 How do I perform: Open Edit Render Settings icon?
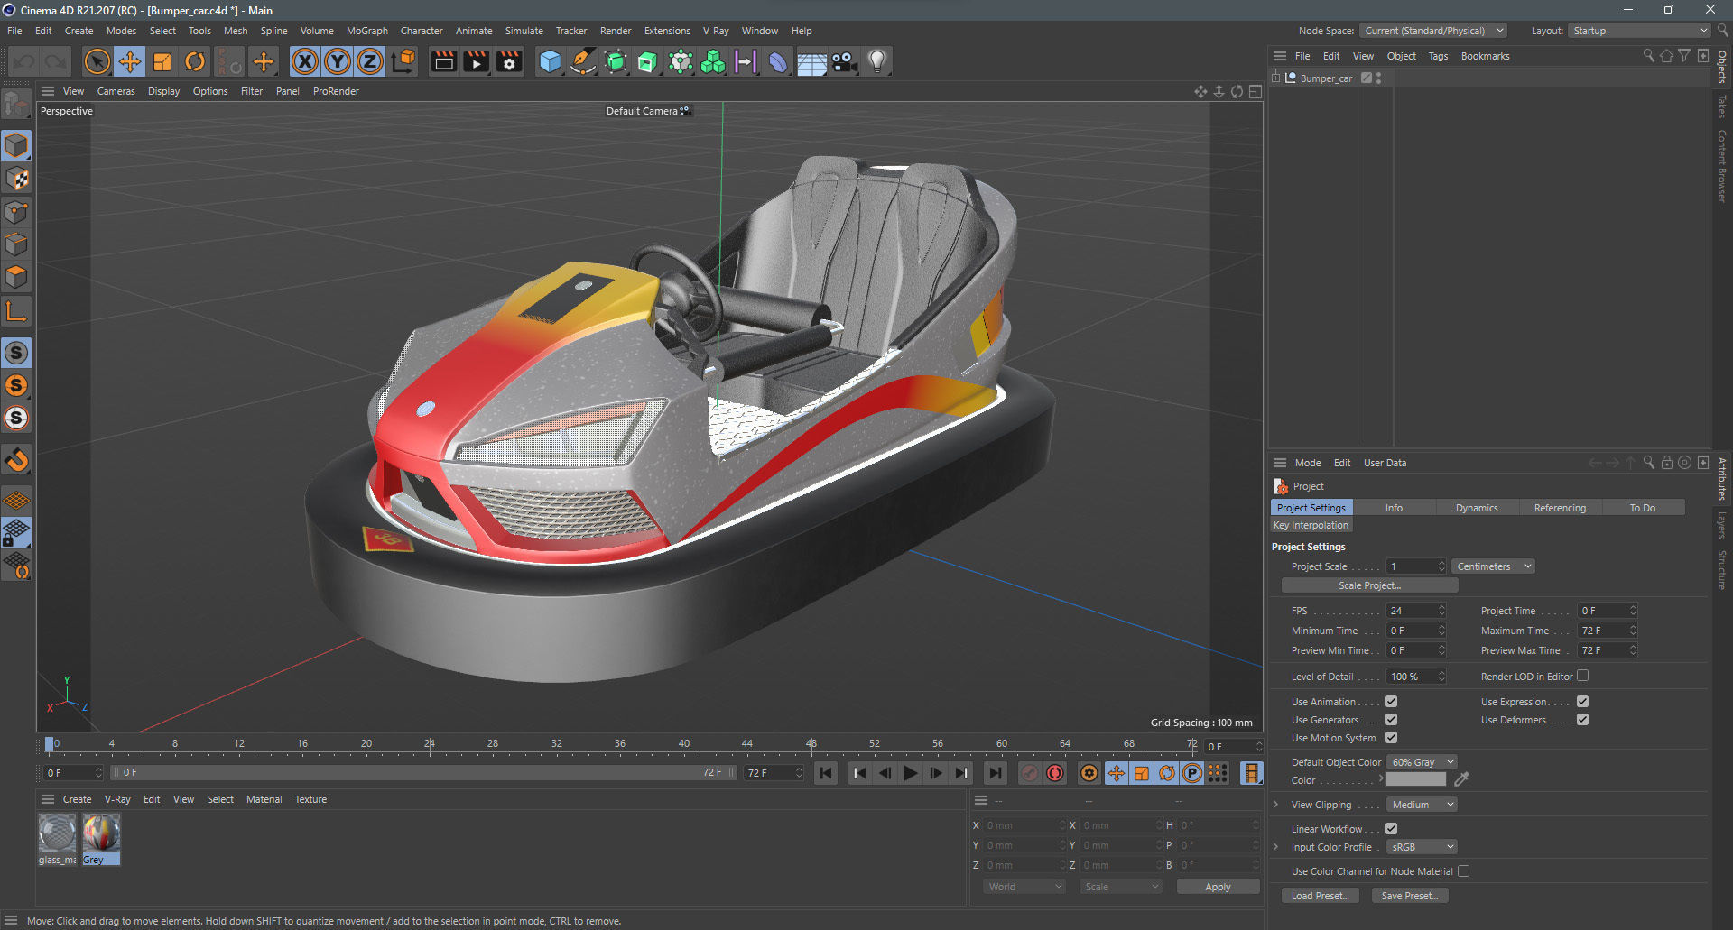point(509,61)
